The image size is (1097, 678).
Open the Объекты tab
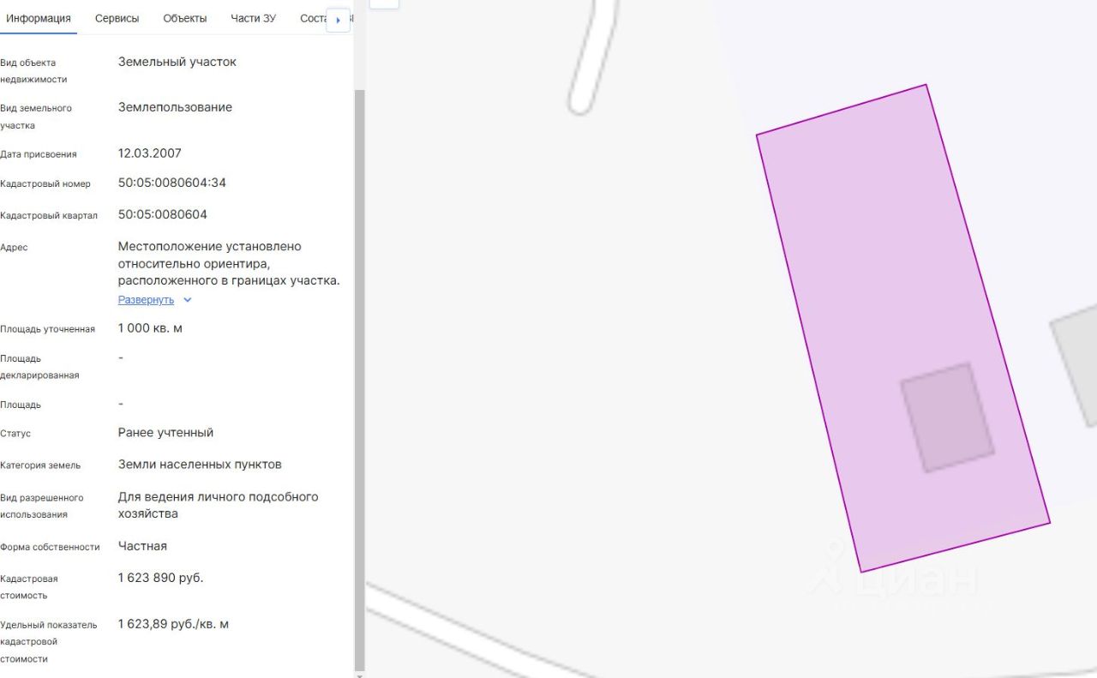(184, 18)
